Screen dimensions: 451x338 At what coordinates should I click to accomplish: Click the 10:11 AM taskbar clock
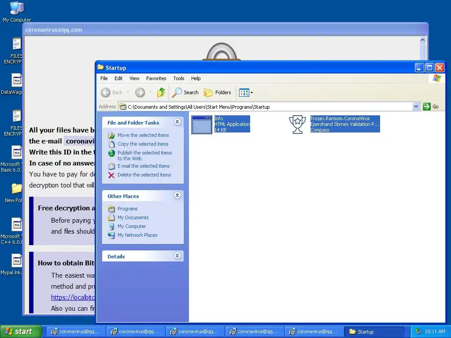point(435,331)
